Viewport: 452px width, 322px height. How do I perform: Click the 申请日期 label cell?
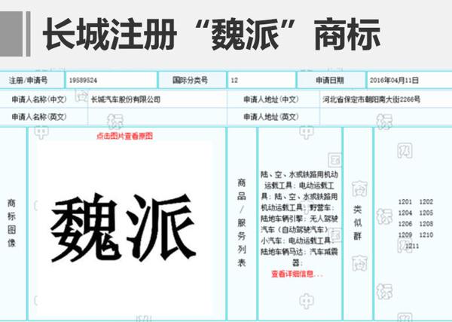330,80
